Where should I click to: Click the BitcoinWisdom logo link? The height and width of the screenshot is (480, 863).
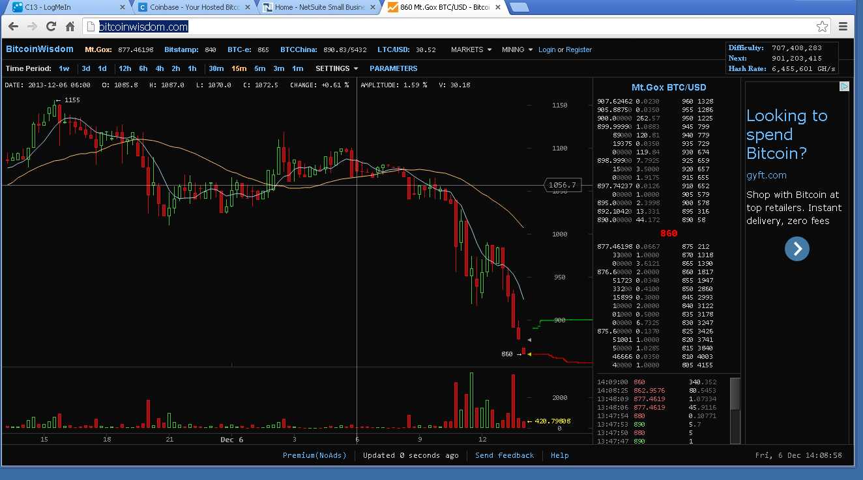click(40, 49)
